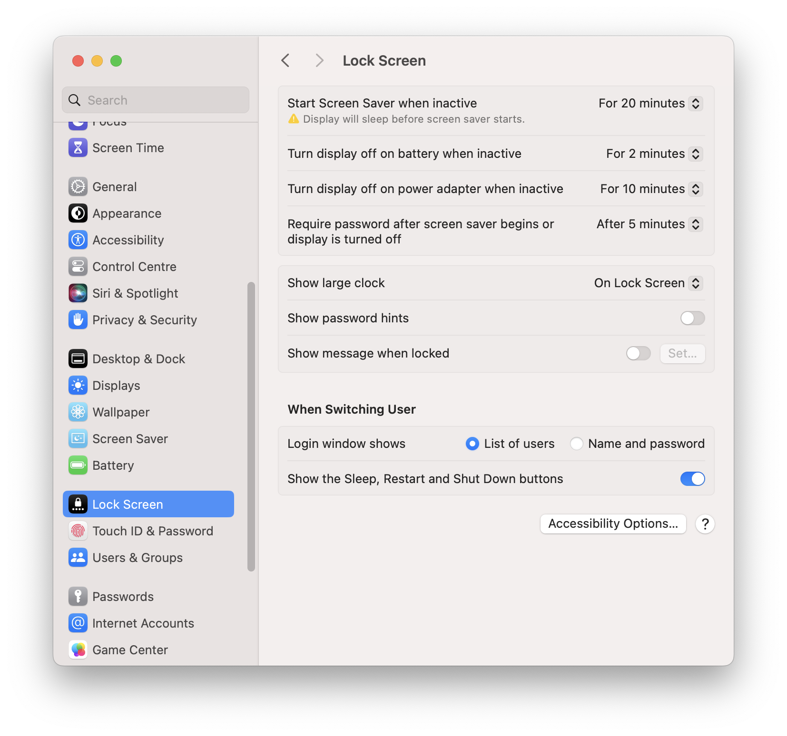Open General settings pane
Screen dimensions: 787x736
point(148,187)
